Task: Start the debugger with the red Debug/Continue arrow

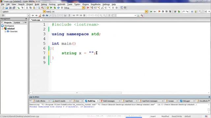Action: (x=88, y=8)
